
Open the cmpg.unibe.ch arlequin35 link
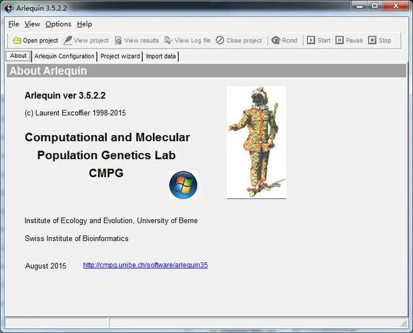click(145, 265)
